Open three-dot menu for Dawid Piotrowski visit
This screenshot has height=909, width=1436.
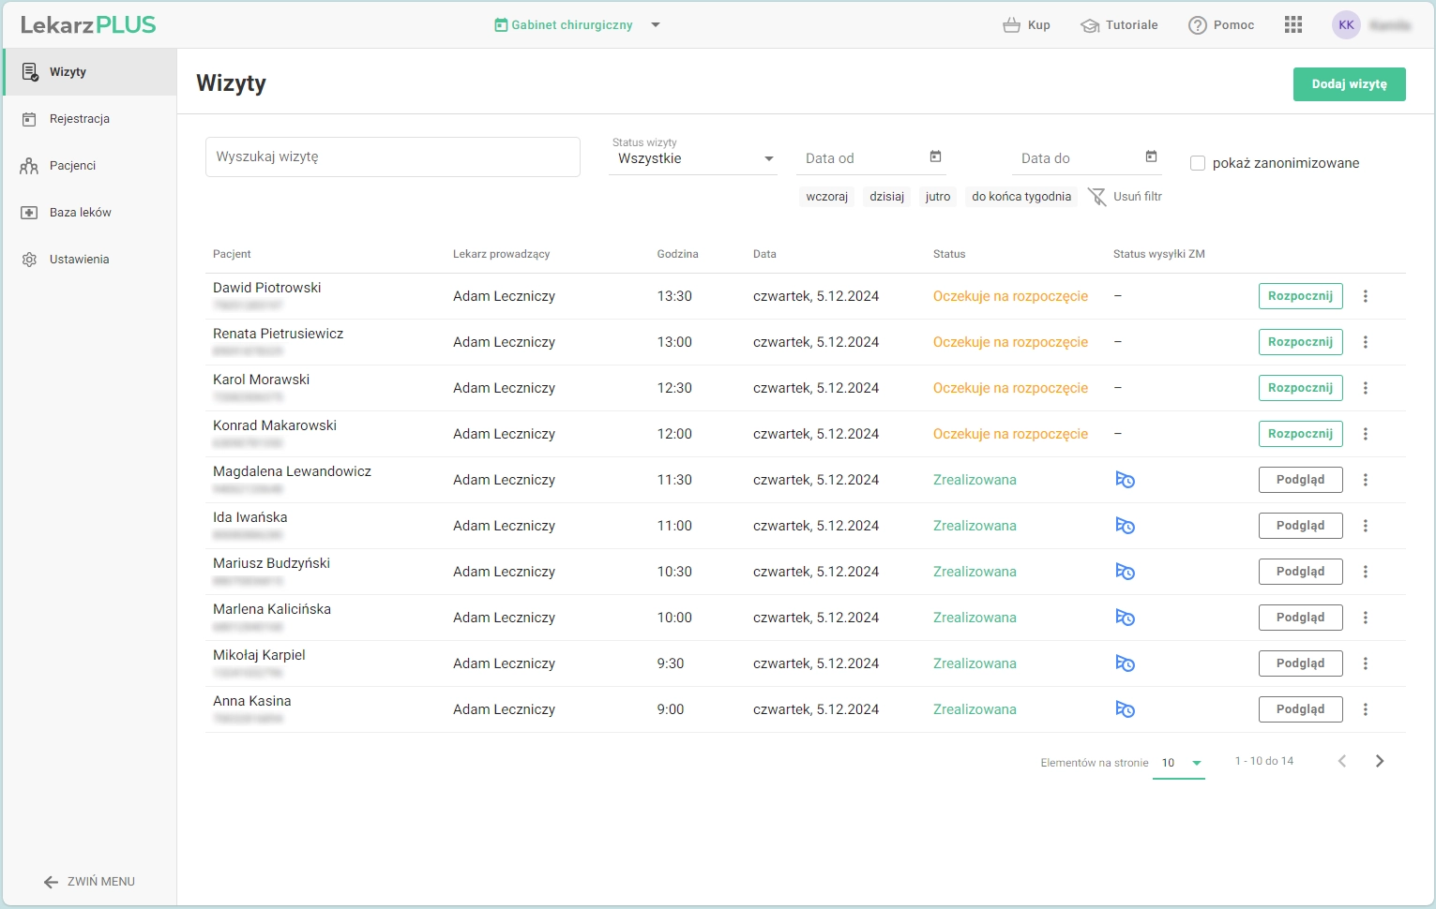click(1365, 296)
